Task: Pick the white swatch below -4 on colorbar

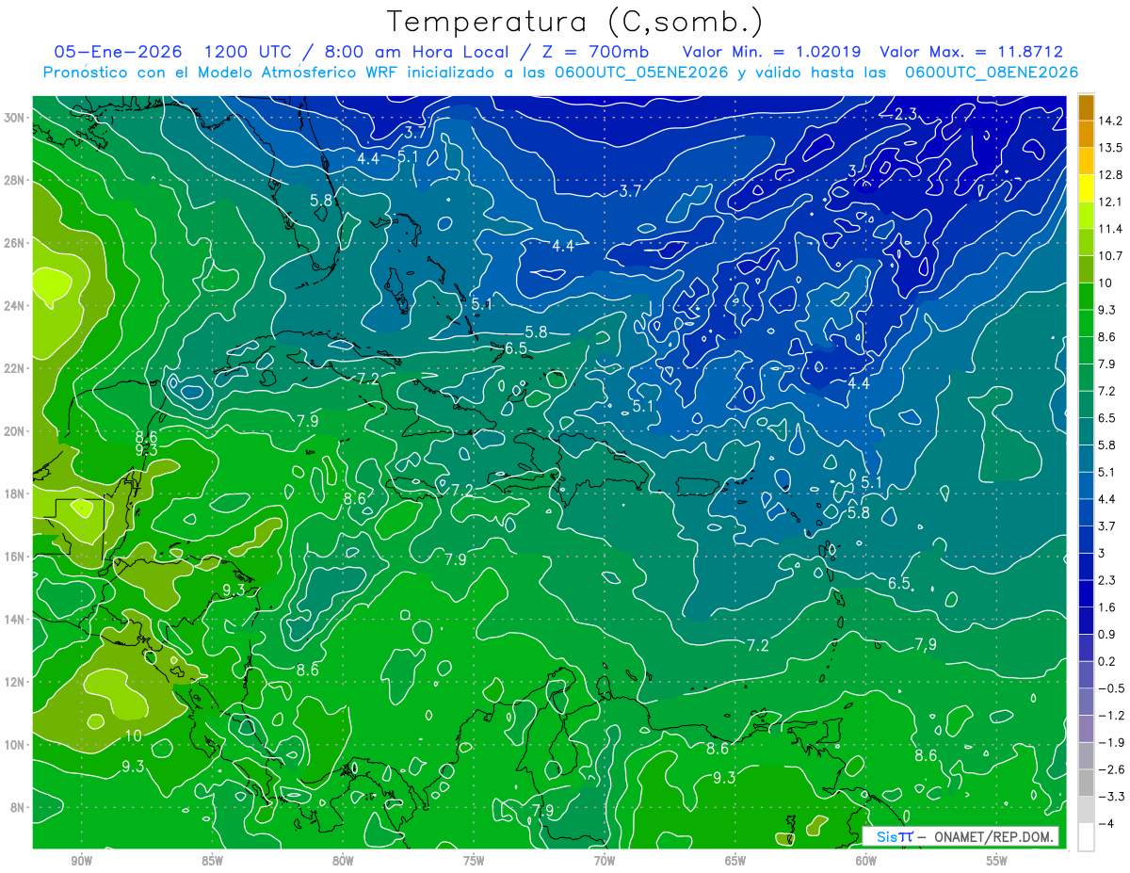Action: tap(1086, 836)
